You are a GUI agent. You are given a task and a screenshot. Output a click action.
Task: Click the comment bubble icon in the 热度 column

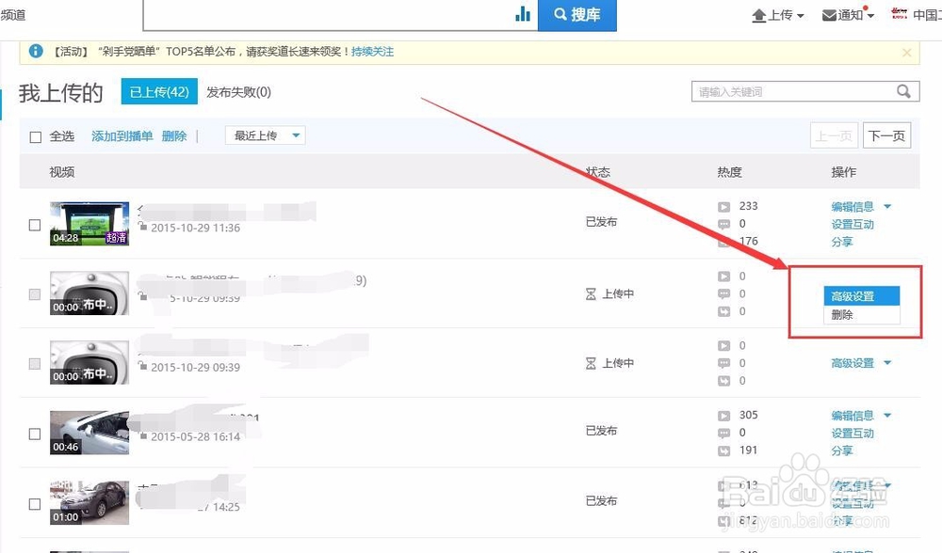click(724, 224)
